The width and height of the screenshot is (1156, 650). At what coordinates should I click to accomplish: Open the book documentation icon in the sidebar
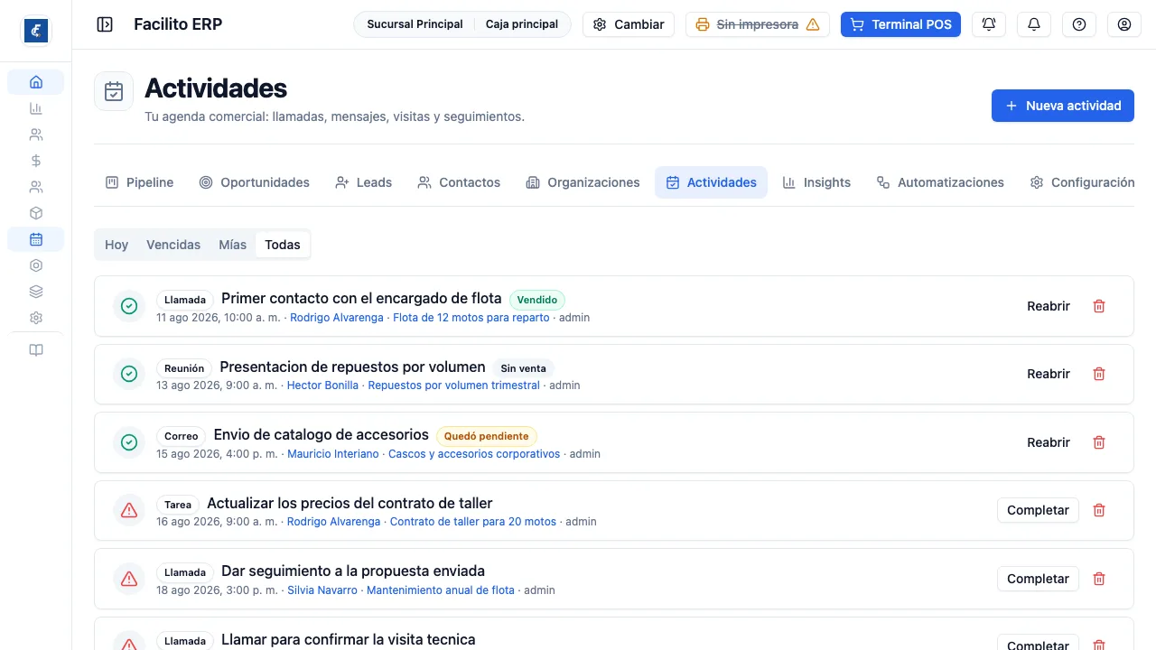tap(36, 350)
